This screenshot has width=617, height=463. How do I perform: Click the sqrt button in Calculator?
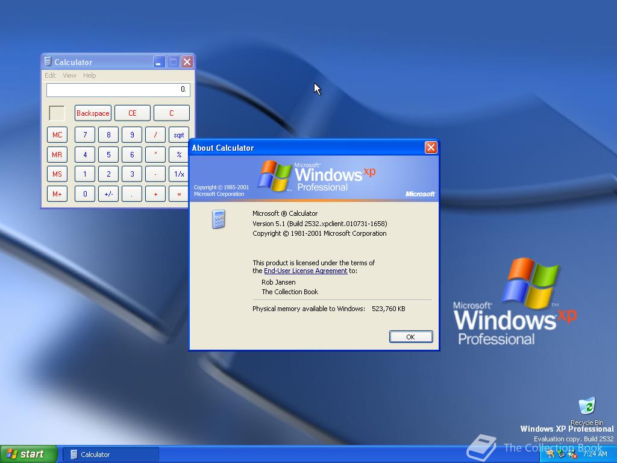pyautogui.click(x=179, y=134)
